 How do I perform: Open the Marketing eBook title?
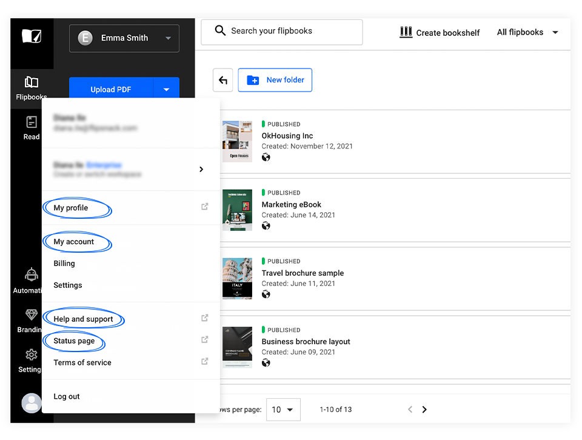pyautogui.click(x=292, y=204)
